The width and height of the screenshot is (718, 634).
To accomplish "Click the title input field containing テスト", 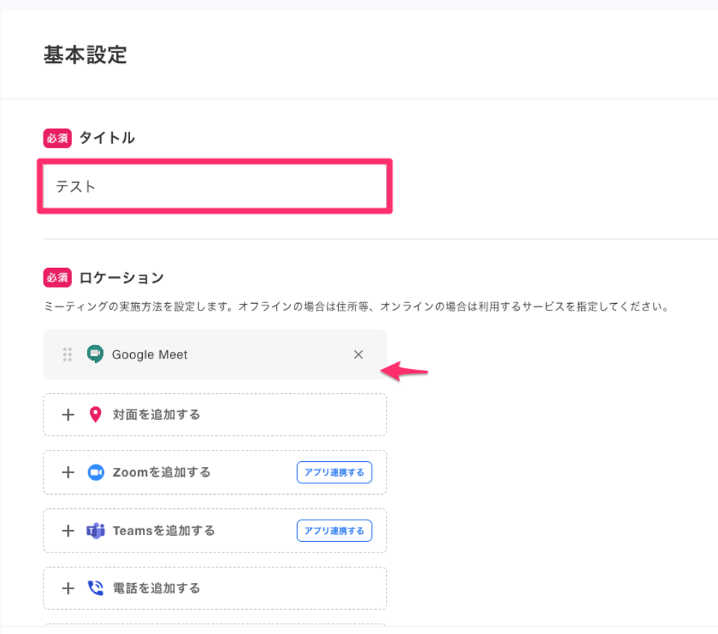I will point(215,186).
